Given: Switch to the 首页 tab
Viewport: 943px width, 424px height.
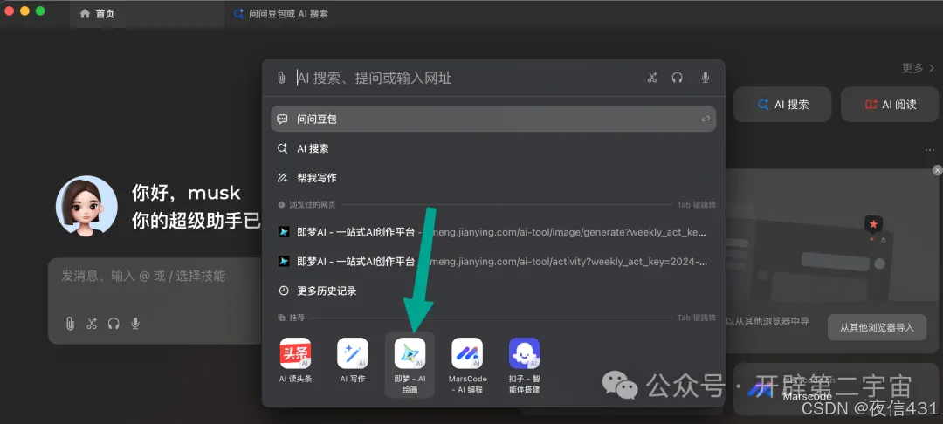Looking at the screenshot, I should click(148, 14).
